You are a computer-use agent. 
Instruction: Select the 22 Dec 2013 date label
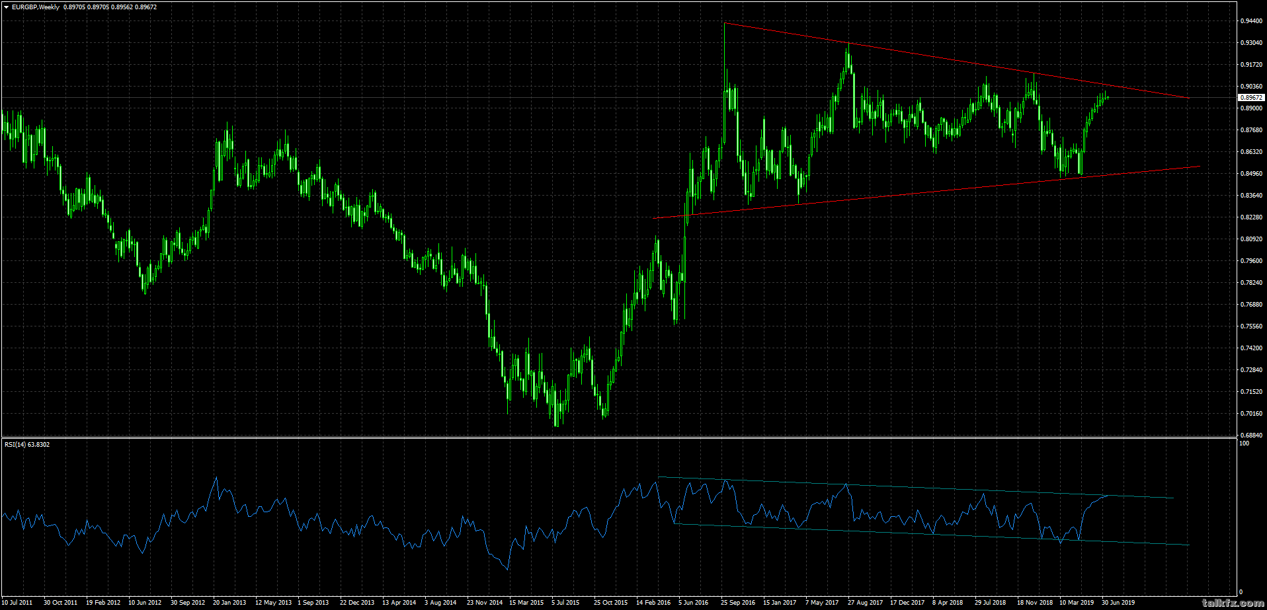click(x=357, y=603)
